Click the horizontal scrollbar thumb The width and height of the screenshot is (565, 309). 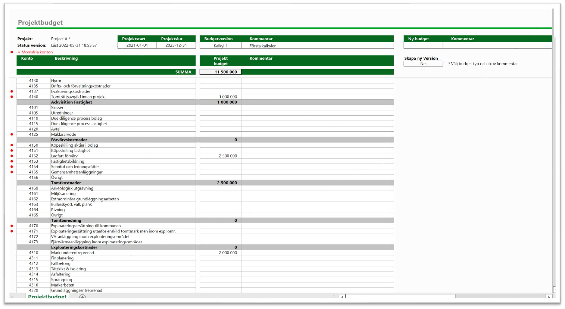tap(400, 297)
